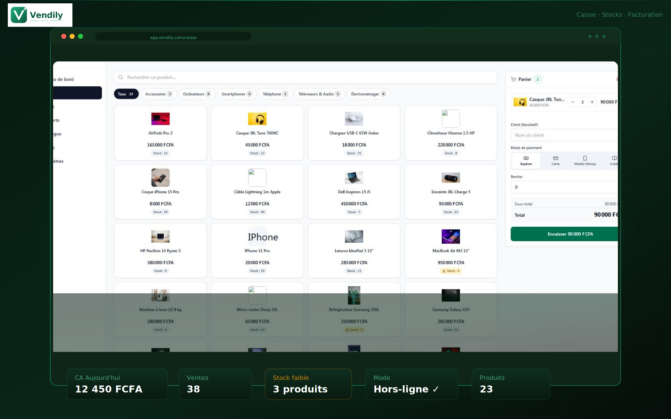Image resolution: width=671 pixels, height=419 pixels.
Task: Click the Casque JBL thumbnail in the cart
Action: click(520, 102)
